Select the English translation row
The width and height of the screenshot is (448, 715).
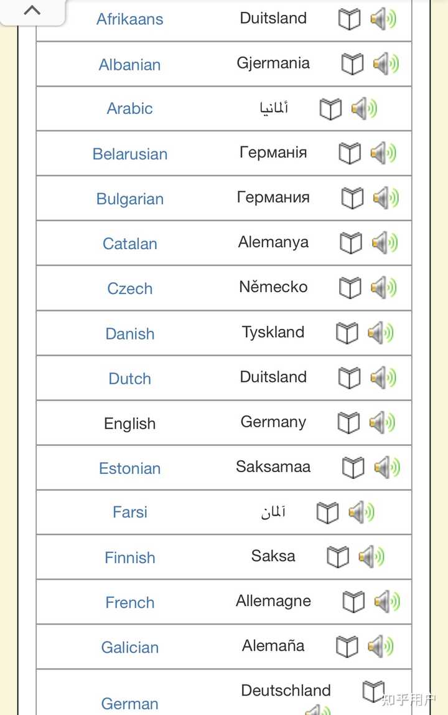273,422
